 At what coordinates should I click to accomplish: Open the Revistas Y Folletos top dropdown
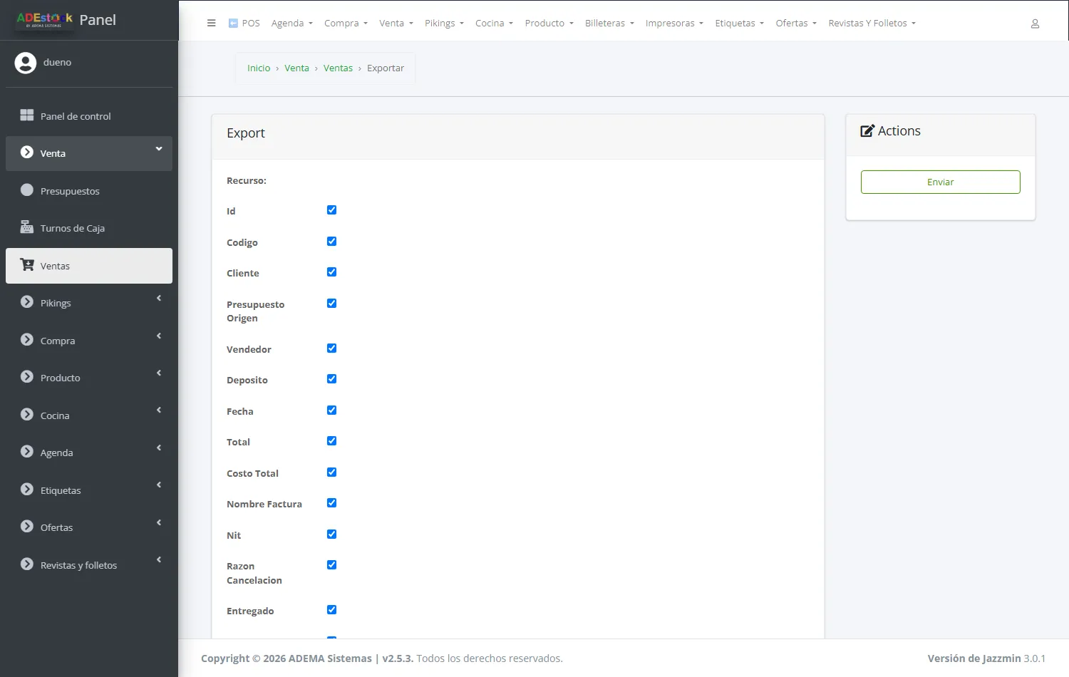pyautogui.click(x=872, y=24)
